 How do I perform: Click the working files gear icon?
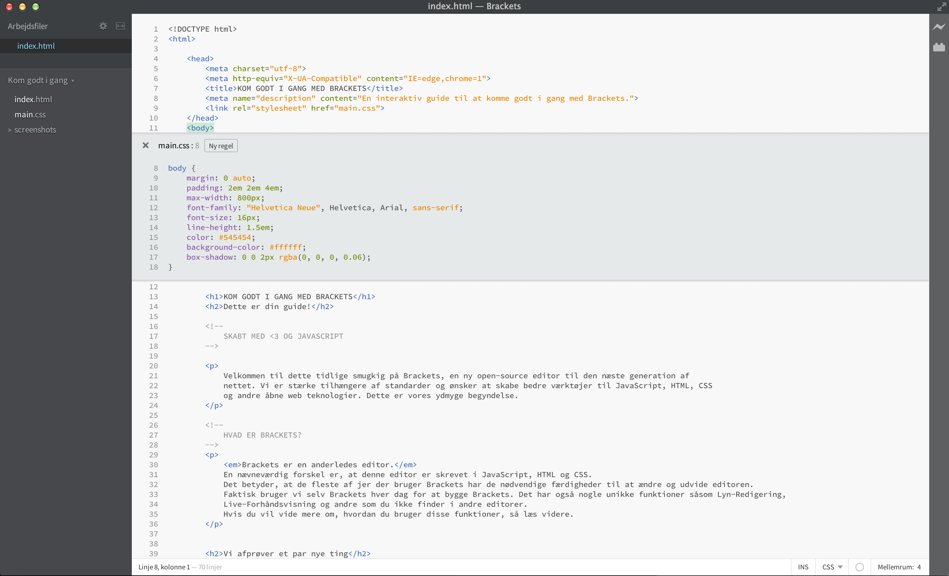103,26
